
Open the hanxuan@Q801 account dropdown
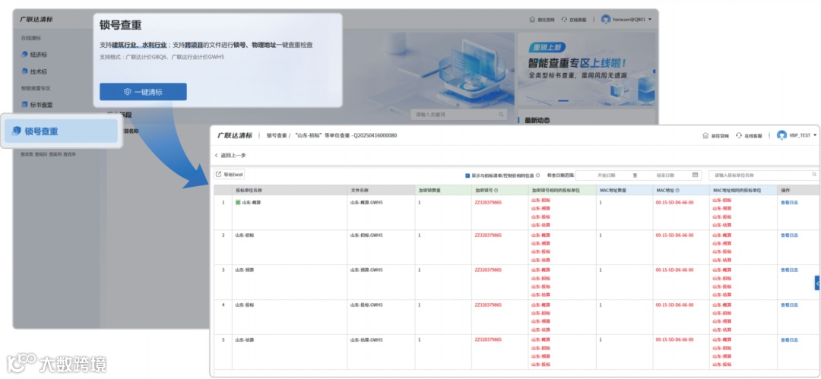tap(626, 20)
